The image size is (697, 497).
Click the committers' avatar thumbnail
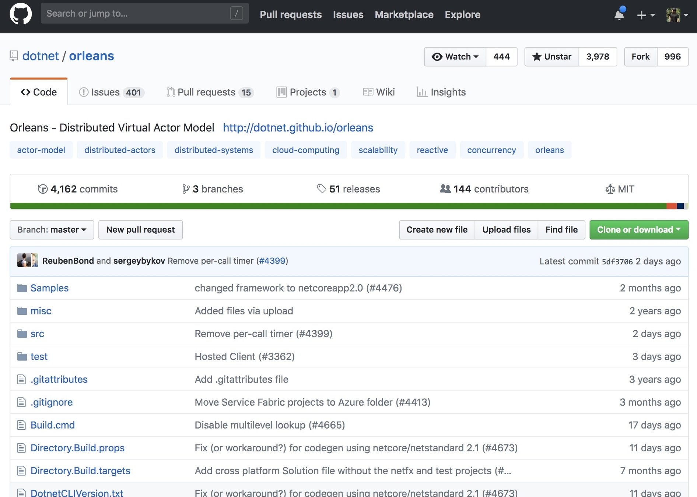pos(28,261)
